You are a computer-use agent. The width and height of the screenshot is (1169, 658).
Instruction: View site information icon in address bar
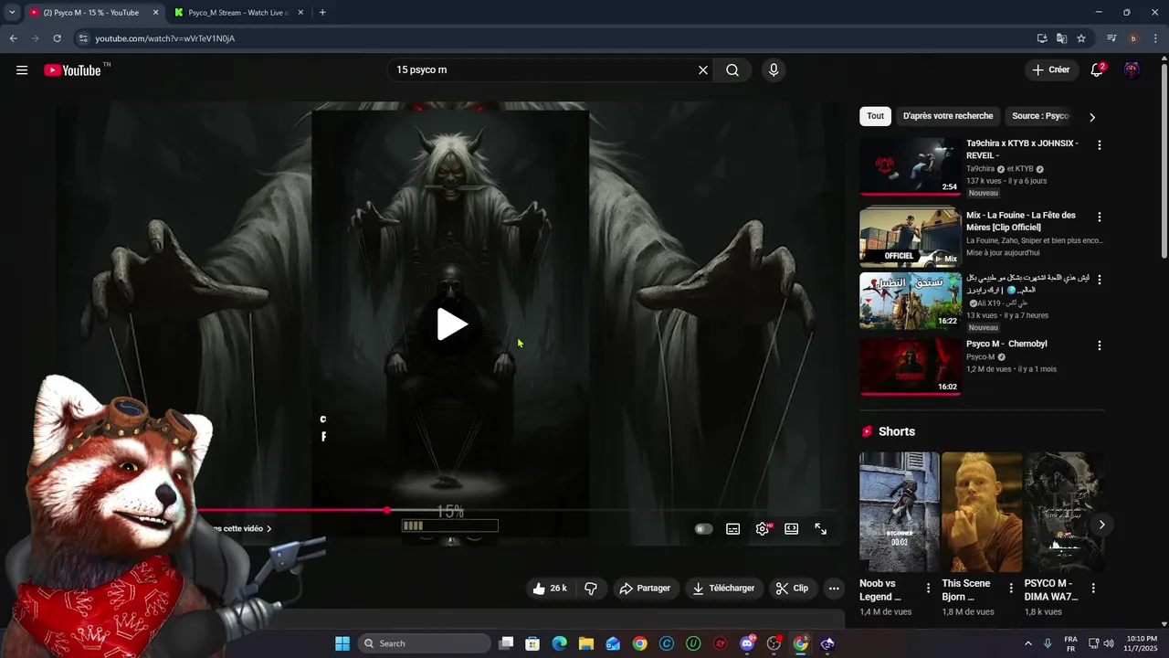click(82, 38)
